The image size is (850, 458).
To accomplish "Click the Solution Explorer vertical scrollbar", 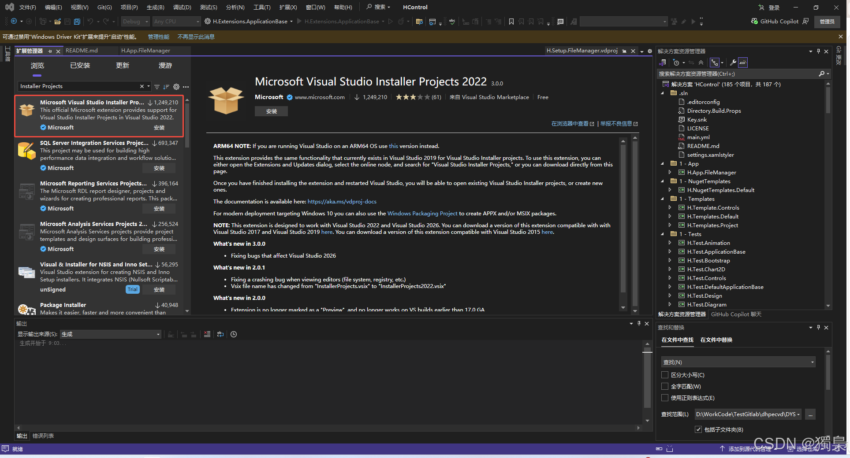I will tap(828, 194).
